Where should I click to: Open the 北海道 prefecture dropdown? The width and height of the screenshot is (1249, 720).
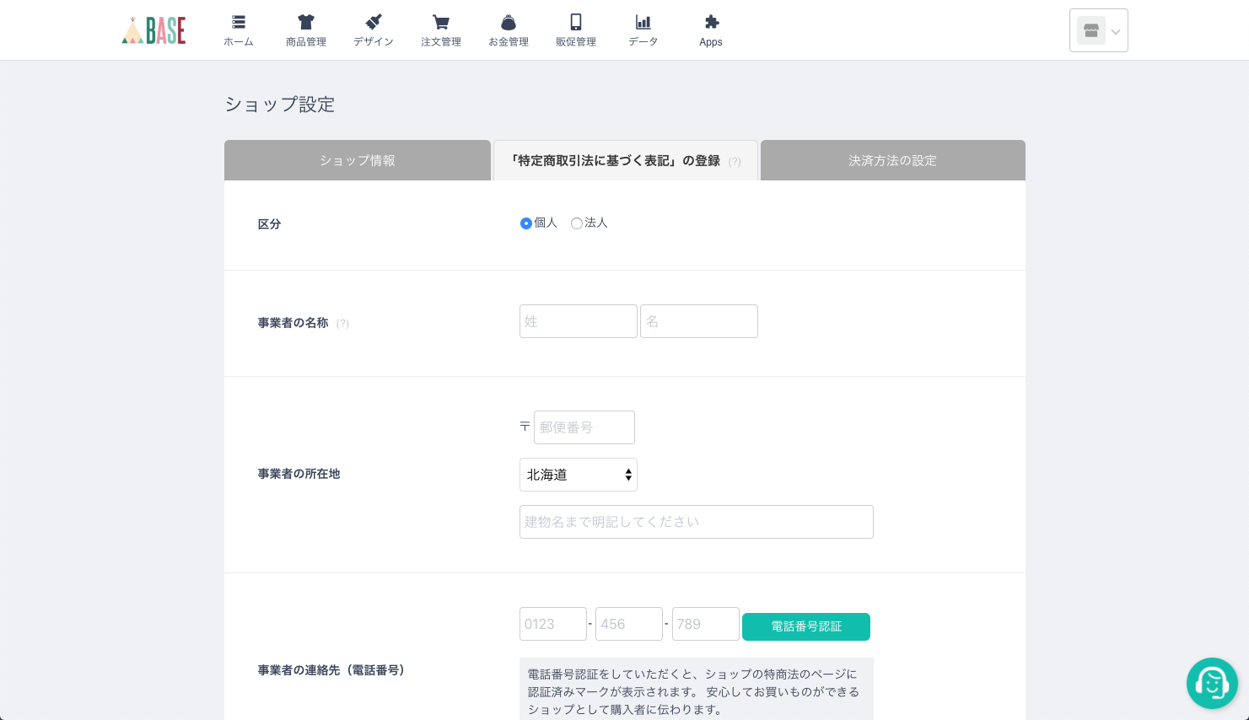[x=579, y=475]
